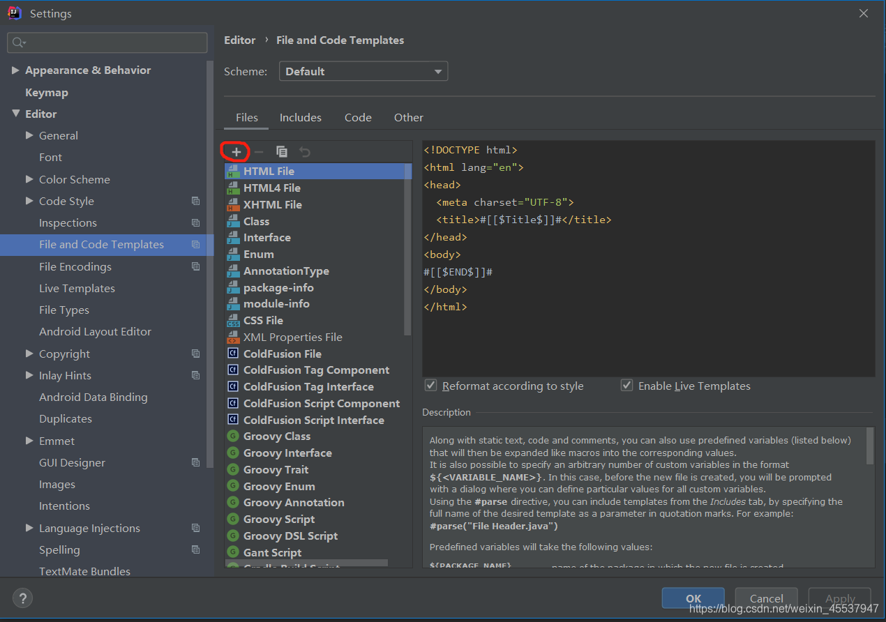Viewport: 886px width, 622px height.
Task: Expand the General settings node
Action: (x=29, y=135)
